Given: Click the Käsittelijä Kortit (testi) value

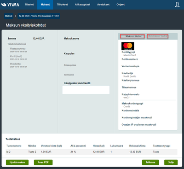Looking at the screenshot, I should [x=130, y=76].
